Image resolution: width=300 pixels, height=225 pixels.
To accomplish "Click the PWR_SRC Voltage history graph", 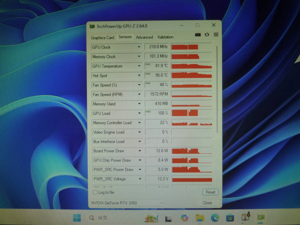I will coord(192,179).
